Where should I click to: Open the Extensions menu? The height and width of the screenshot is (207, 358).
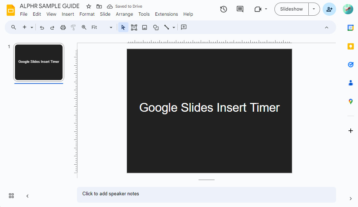pos(166,14)
